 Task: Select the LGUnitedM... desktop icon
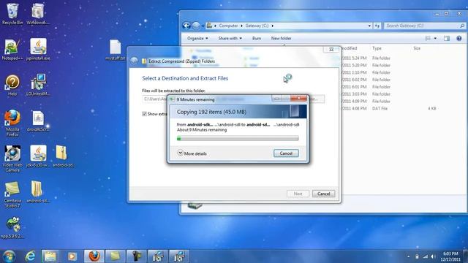[x=38, y=85]
